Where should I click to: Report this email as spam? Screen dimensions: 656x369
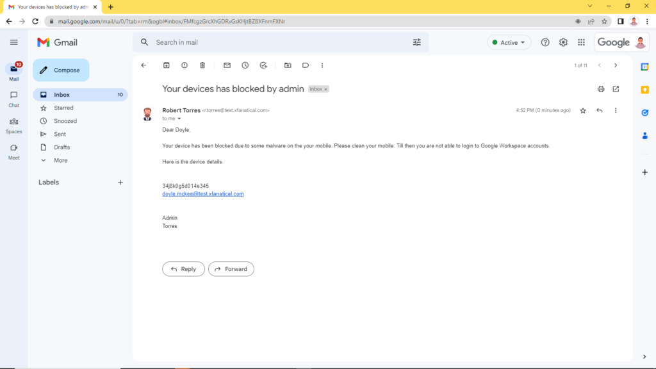point(184,65)
